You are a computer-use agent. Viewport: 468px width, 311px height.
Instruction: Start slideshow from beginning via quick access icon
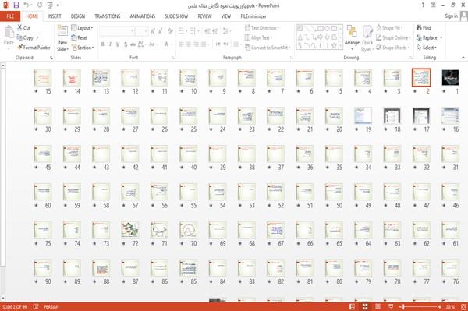coord(50,5)
